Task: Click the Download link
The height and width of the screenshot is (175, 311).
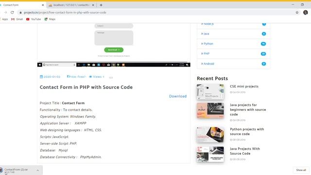Action: (178, 96)
